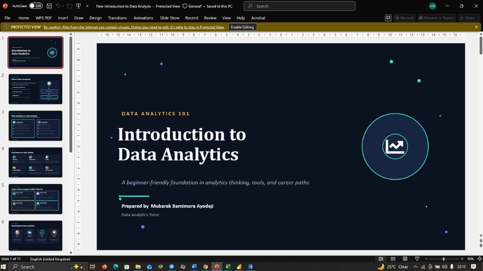The image size is (483, 271).
Task: Click the slide thumbnail pane scrollbar
Action: 71,95
